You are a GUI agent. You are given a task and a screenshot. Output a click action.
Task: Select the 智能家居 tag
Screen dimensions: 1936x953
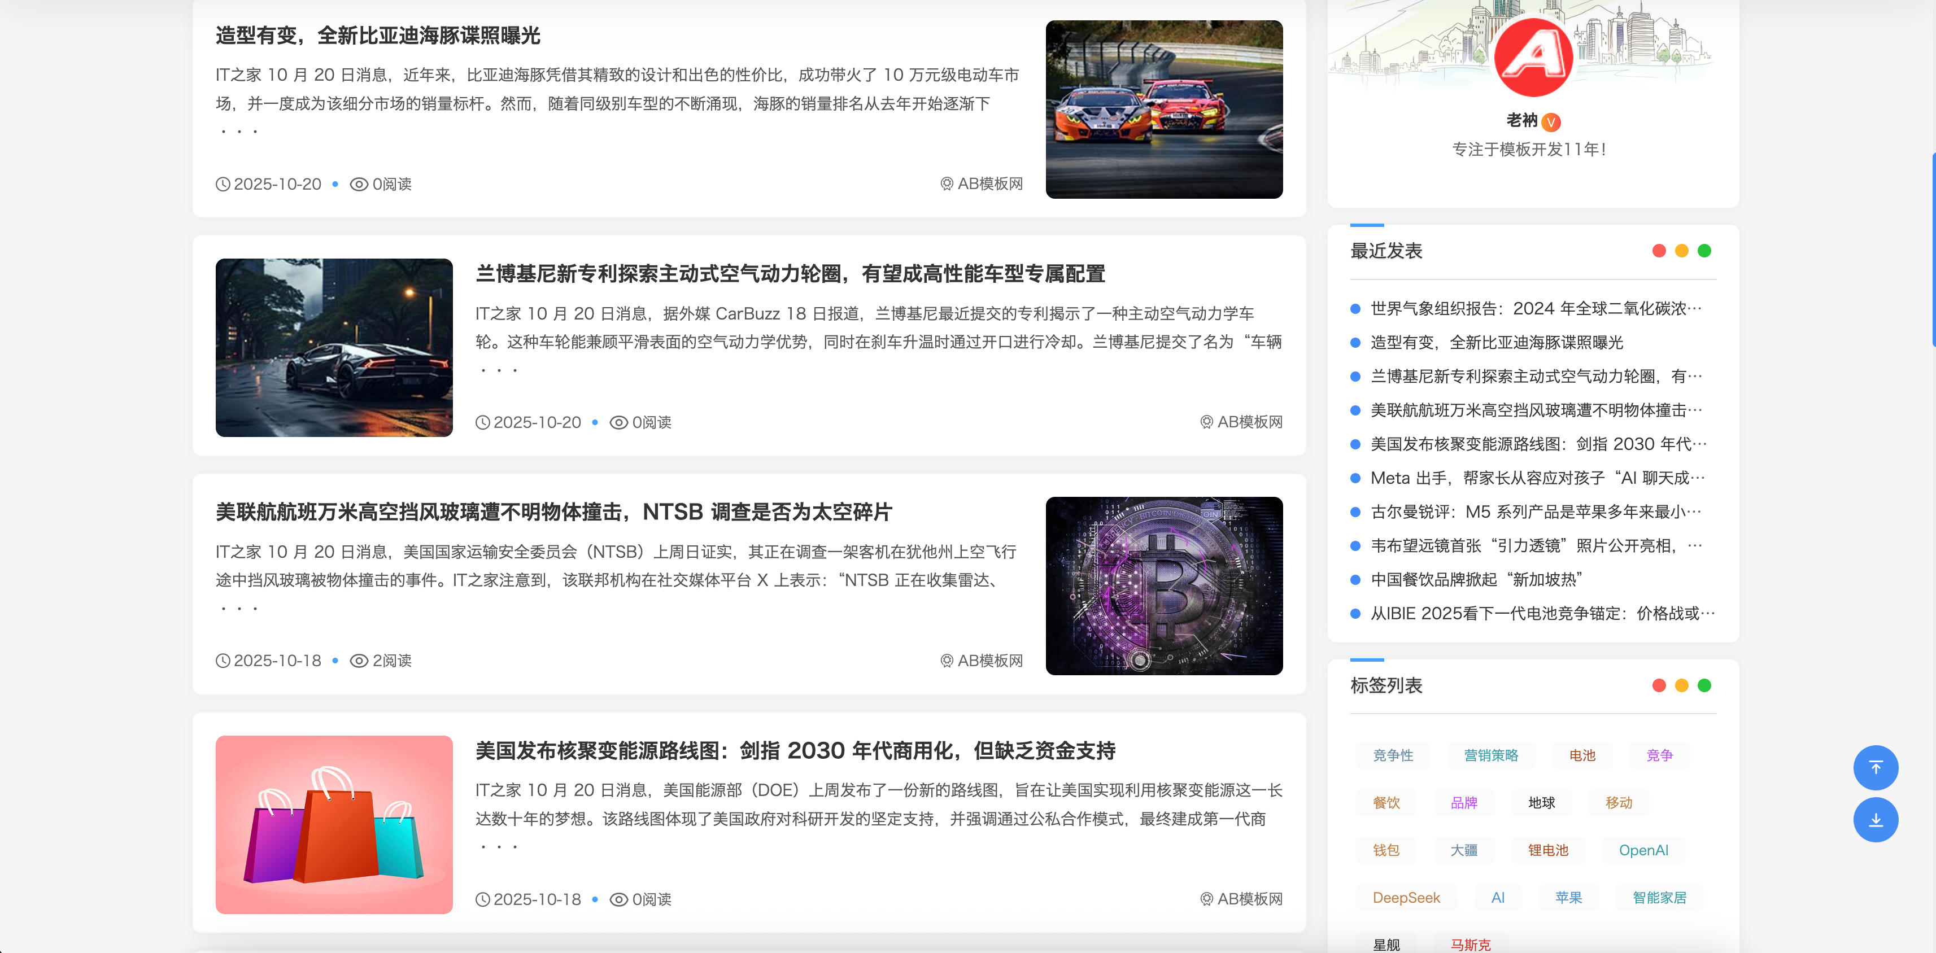pos(1659,897)
